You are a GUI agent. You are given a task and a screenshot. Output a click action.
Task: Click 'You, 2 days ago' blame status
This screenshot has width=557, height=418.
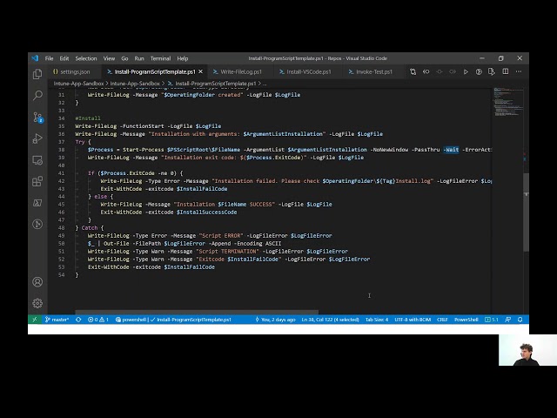pyautogui.click(x=275, y=320)
